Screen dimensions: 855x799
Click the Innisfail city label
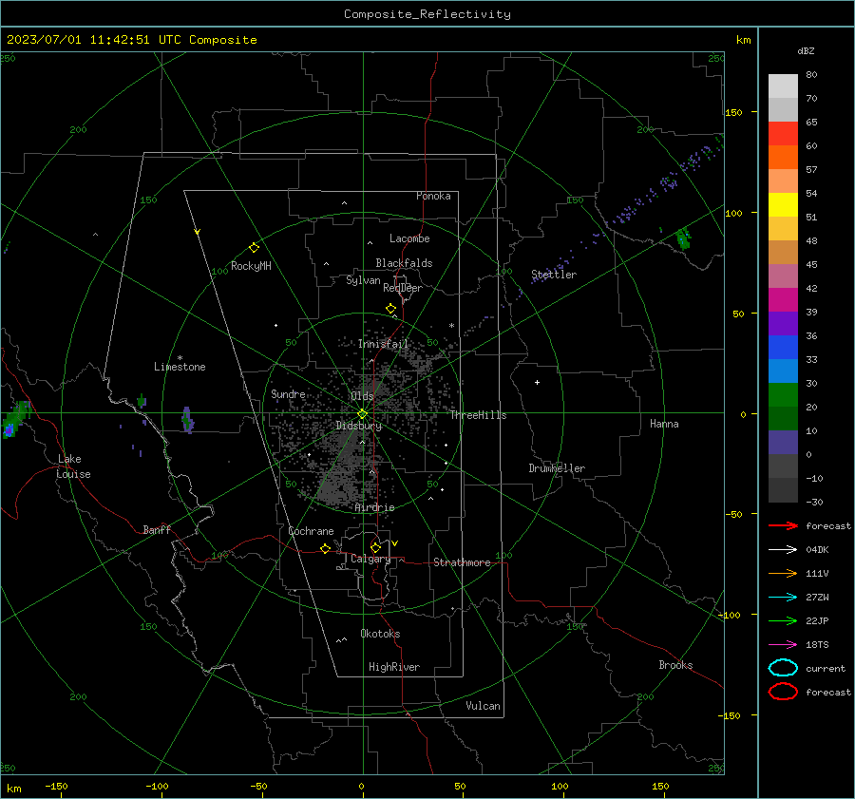coord(383,344)
